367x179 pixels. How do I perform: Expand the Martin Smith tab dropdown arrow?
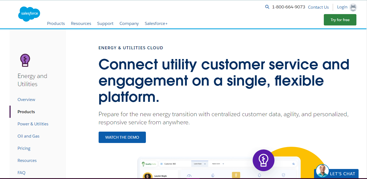[223, 164]
